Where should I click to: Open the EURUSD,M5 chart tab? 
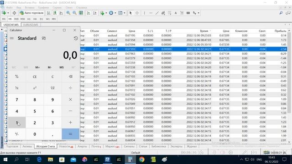31,25
